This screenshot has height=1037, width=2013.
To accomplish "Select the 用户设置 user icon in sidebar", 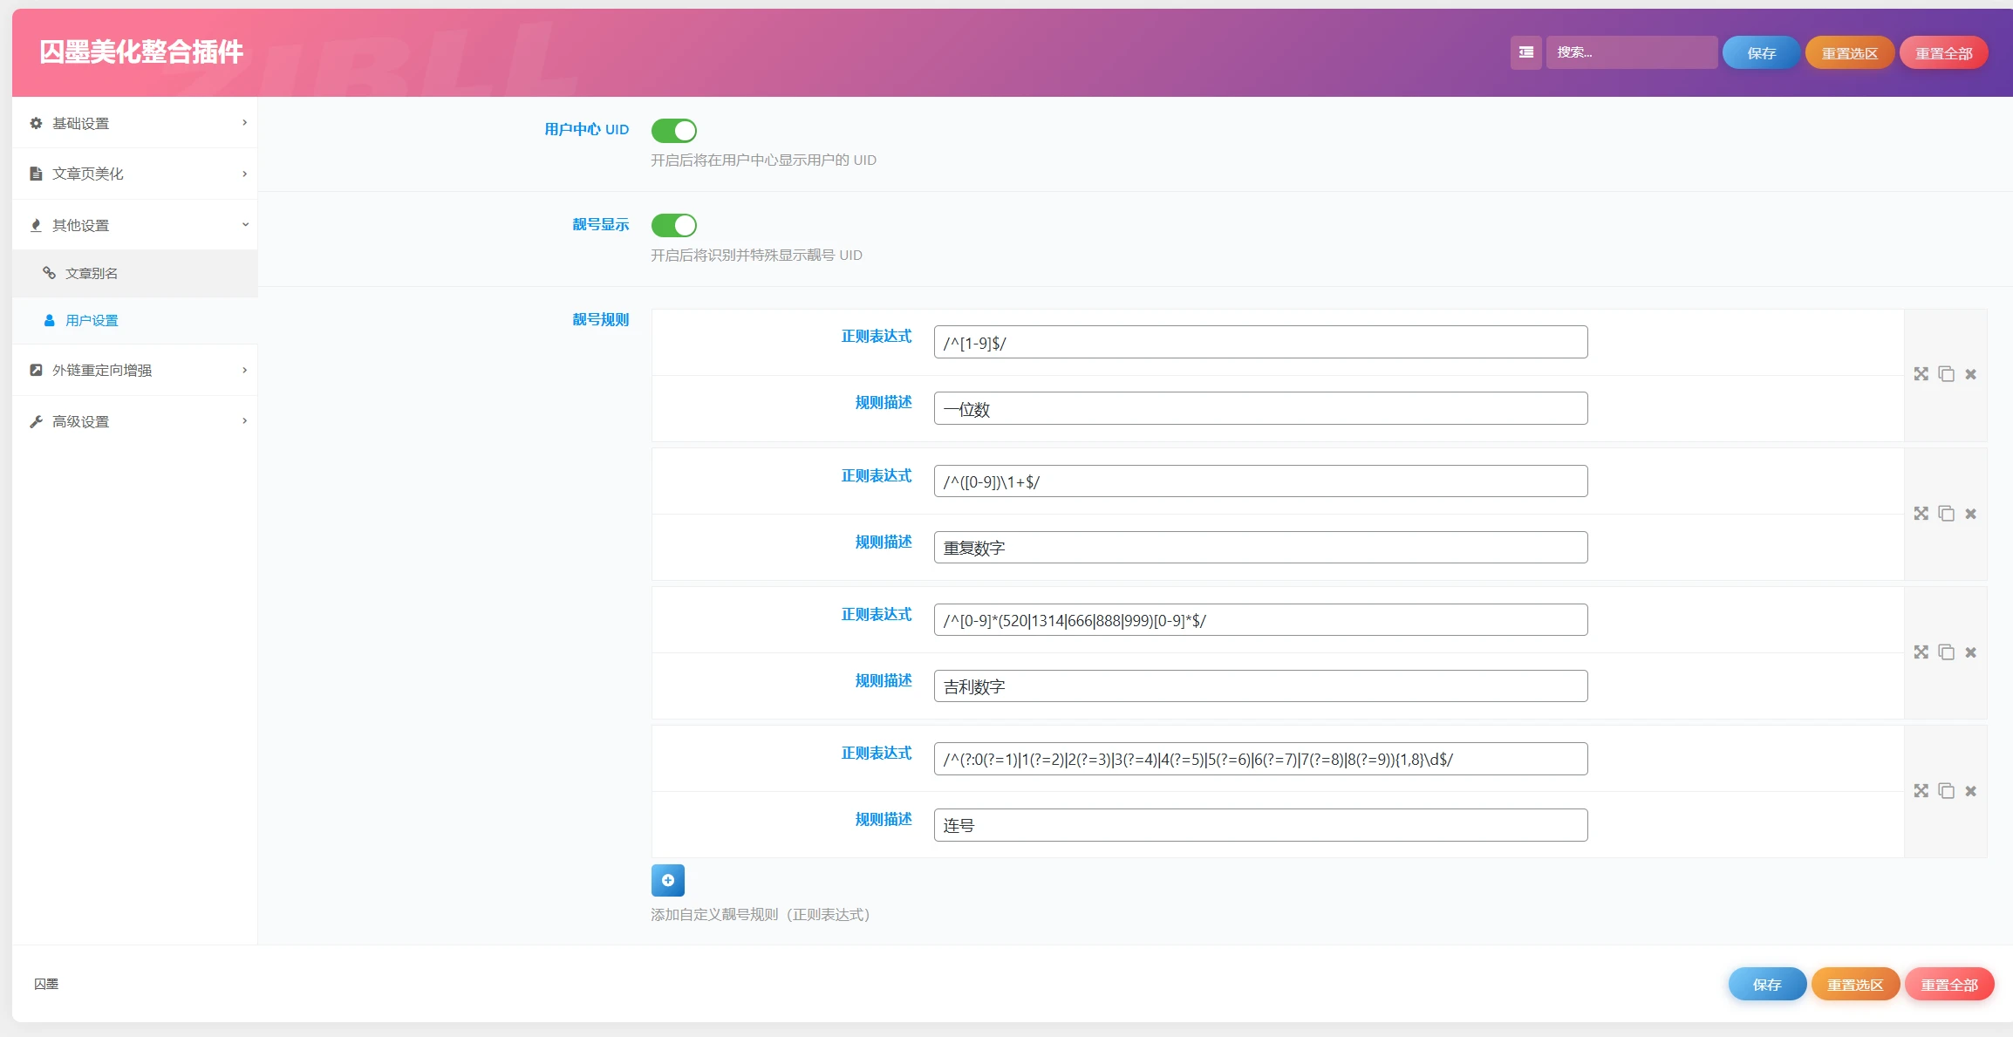I will (49, 320).
